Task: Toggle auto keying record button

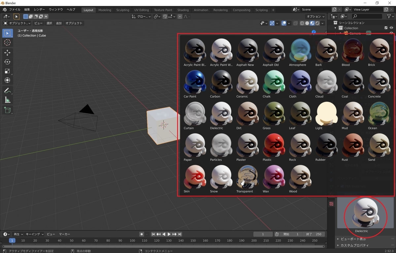Action: 142,234
